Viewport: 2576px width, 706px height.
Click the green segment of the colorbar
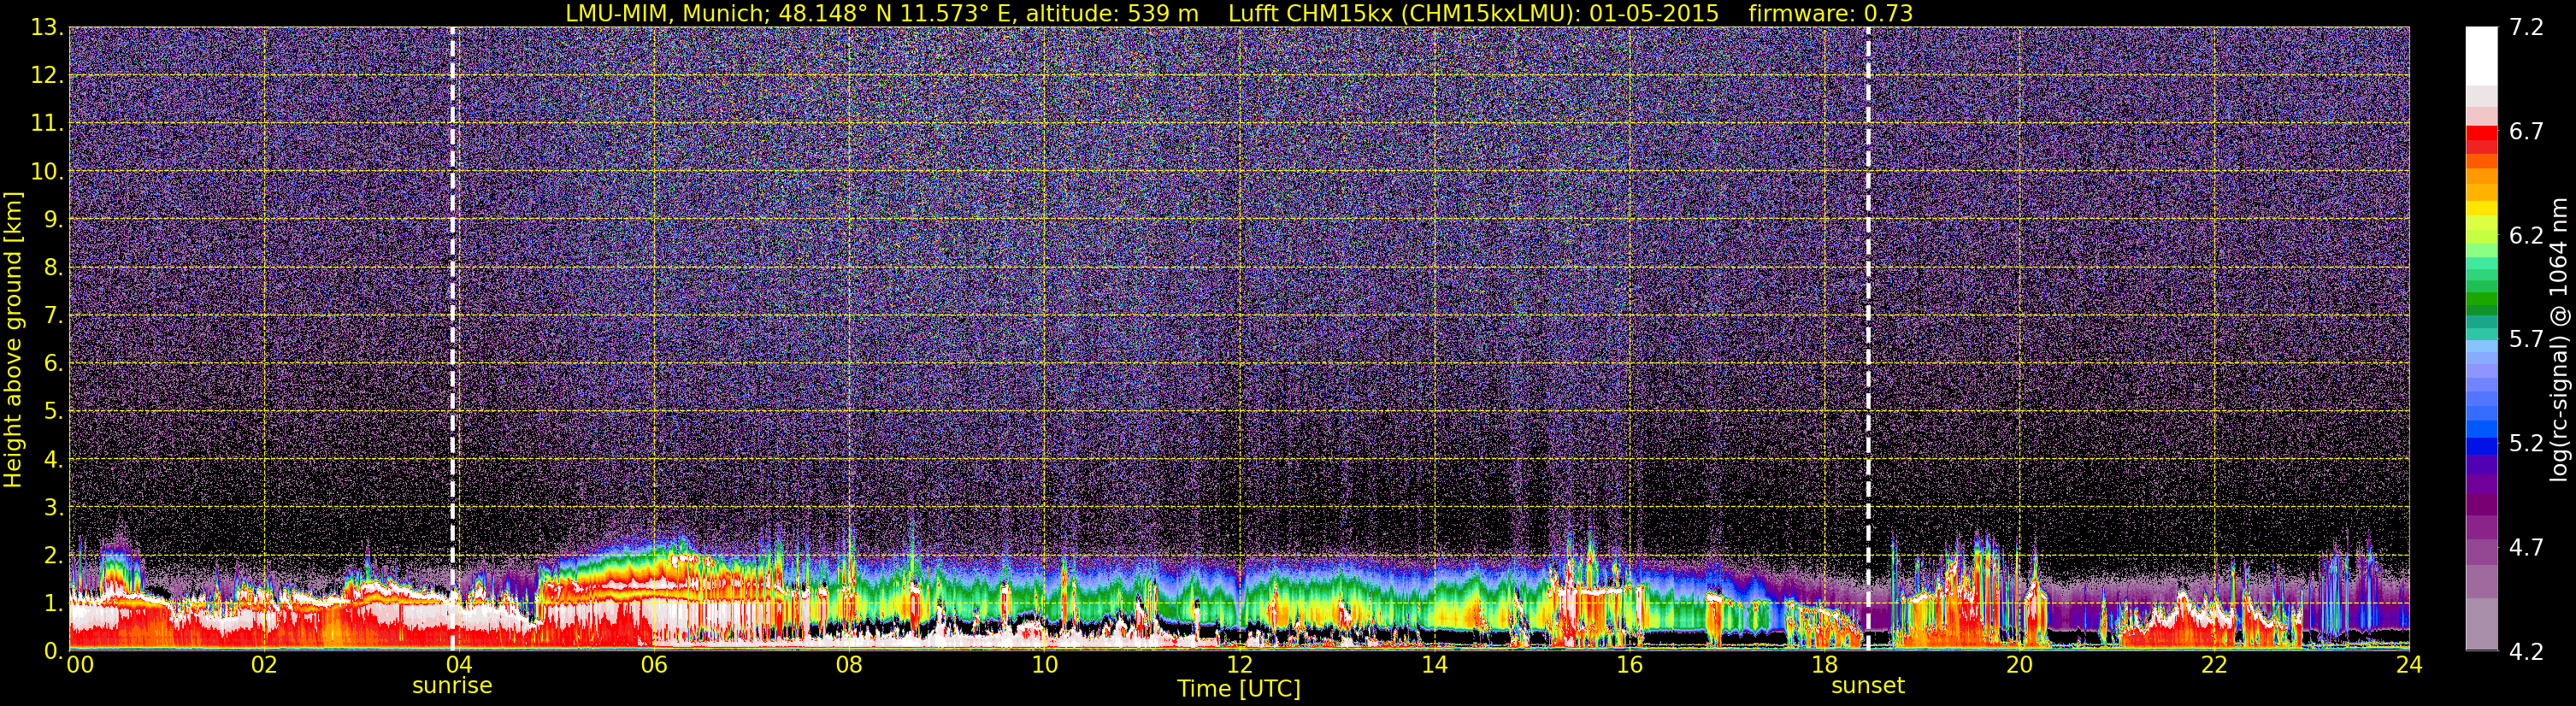point(2482,300)
